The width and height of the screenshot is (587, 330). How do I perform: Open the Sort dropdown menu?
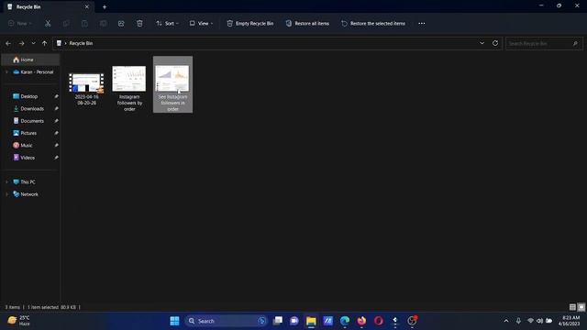tap(167, 23)
